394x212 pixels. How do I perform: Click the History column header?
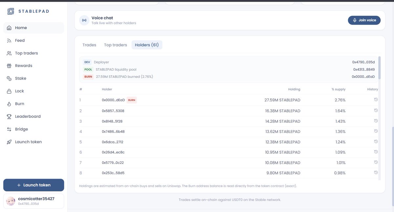click(x=373, y=89)
